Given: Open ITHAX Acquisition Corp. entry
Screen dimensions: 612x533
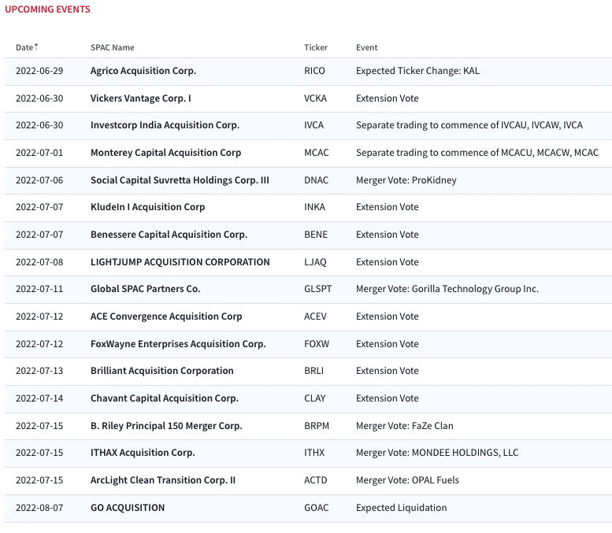Looking at the screenshot, I should click(143, 453).
